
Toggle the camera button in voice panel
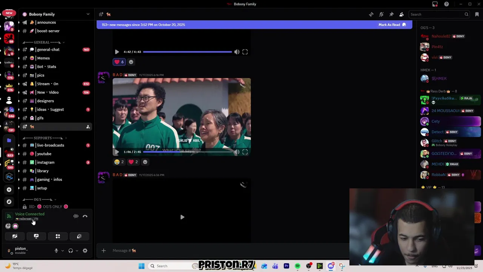pyautogui.click(x=15, y=236)
